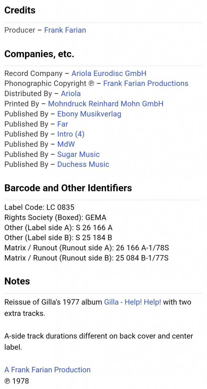Select the Credits section heading

(20, 10)
